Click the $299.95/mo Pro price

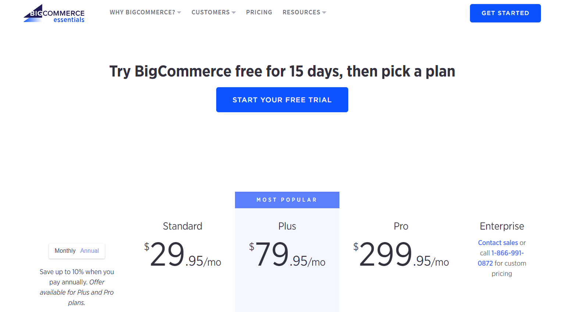[401, 254]
